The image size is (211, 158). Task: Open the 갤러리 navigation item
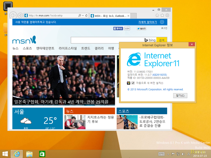99,48
